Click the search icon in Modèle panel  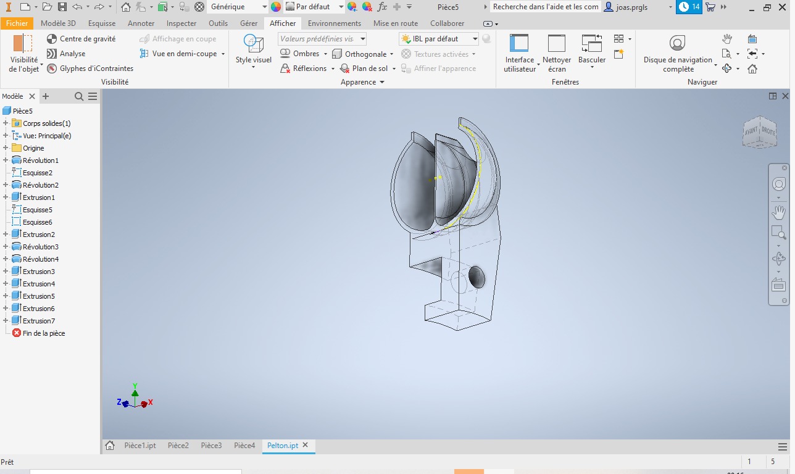pyautogui.click(x=79, y=96)
